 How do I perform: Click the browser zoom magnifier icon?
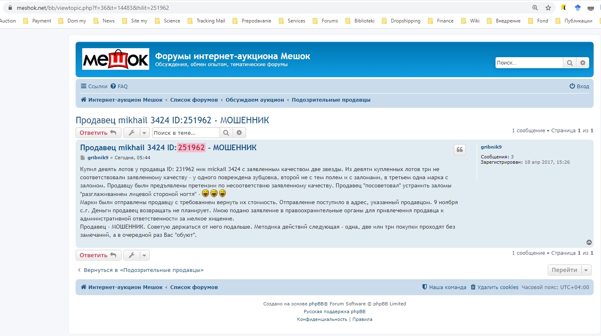[x=535, y=8]
